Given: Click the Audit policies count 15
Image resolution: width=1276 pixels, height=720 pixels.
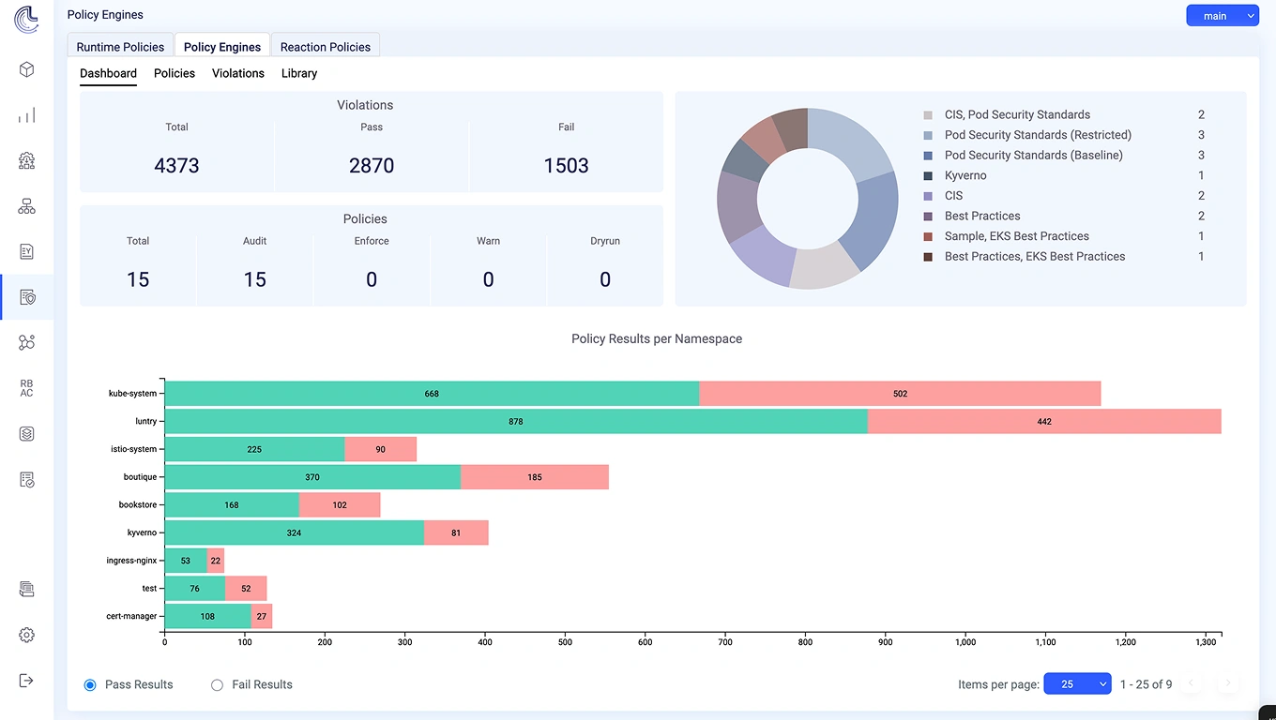Looking at the screenshot, I should 254,279.
